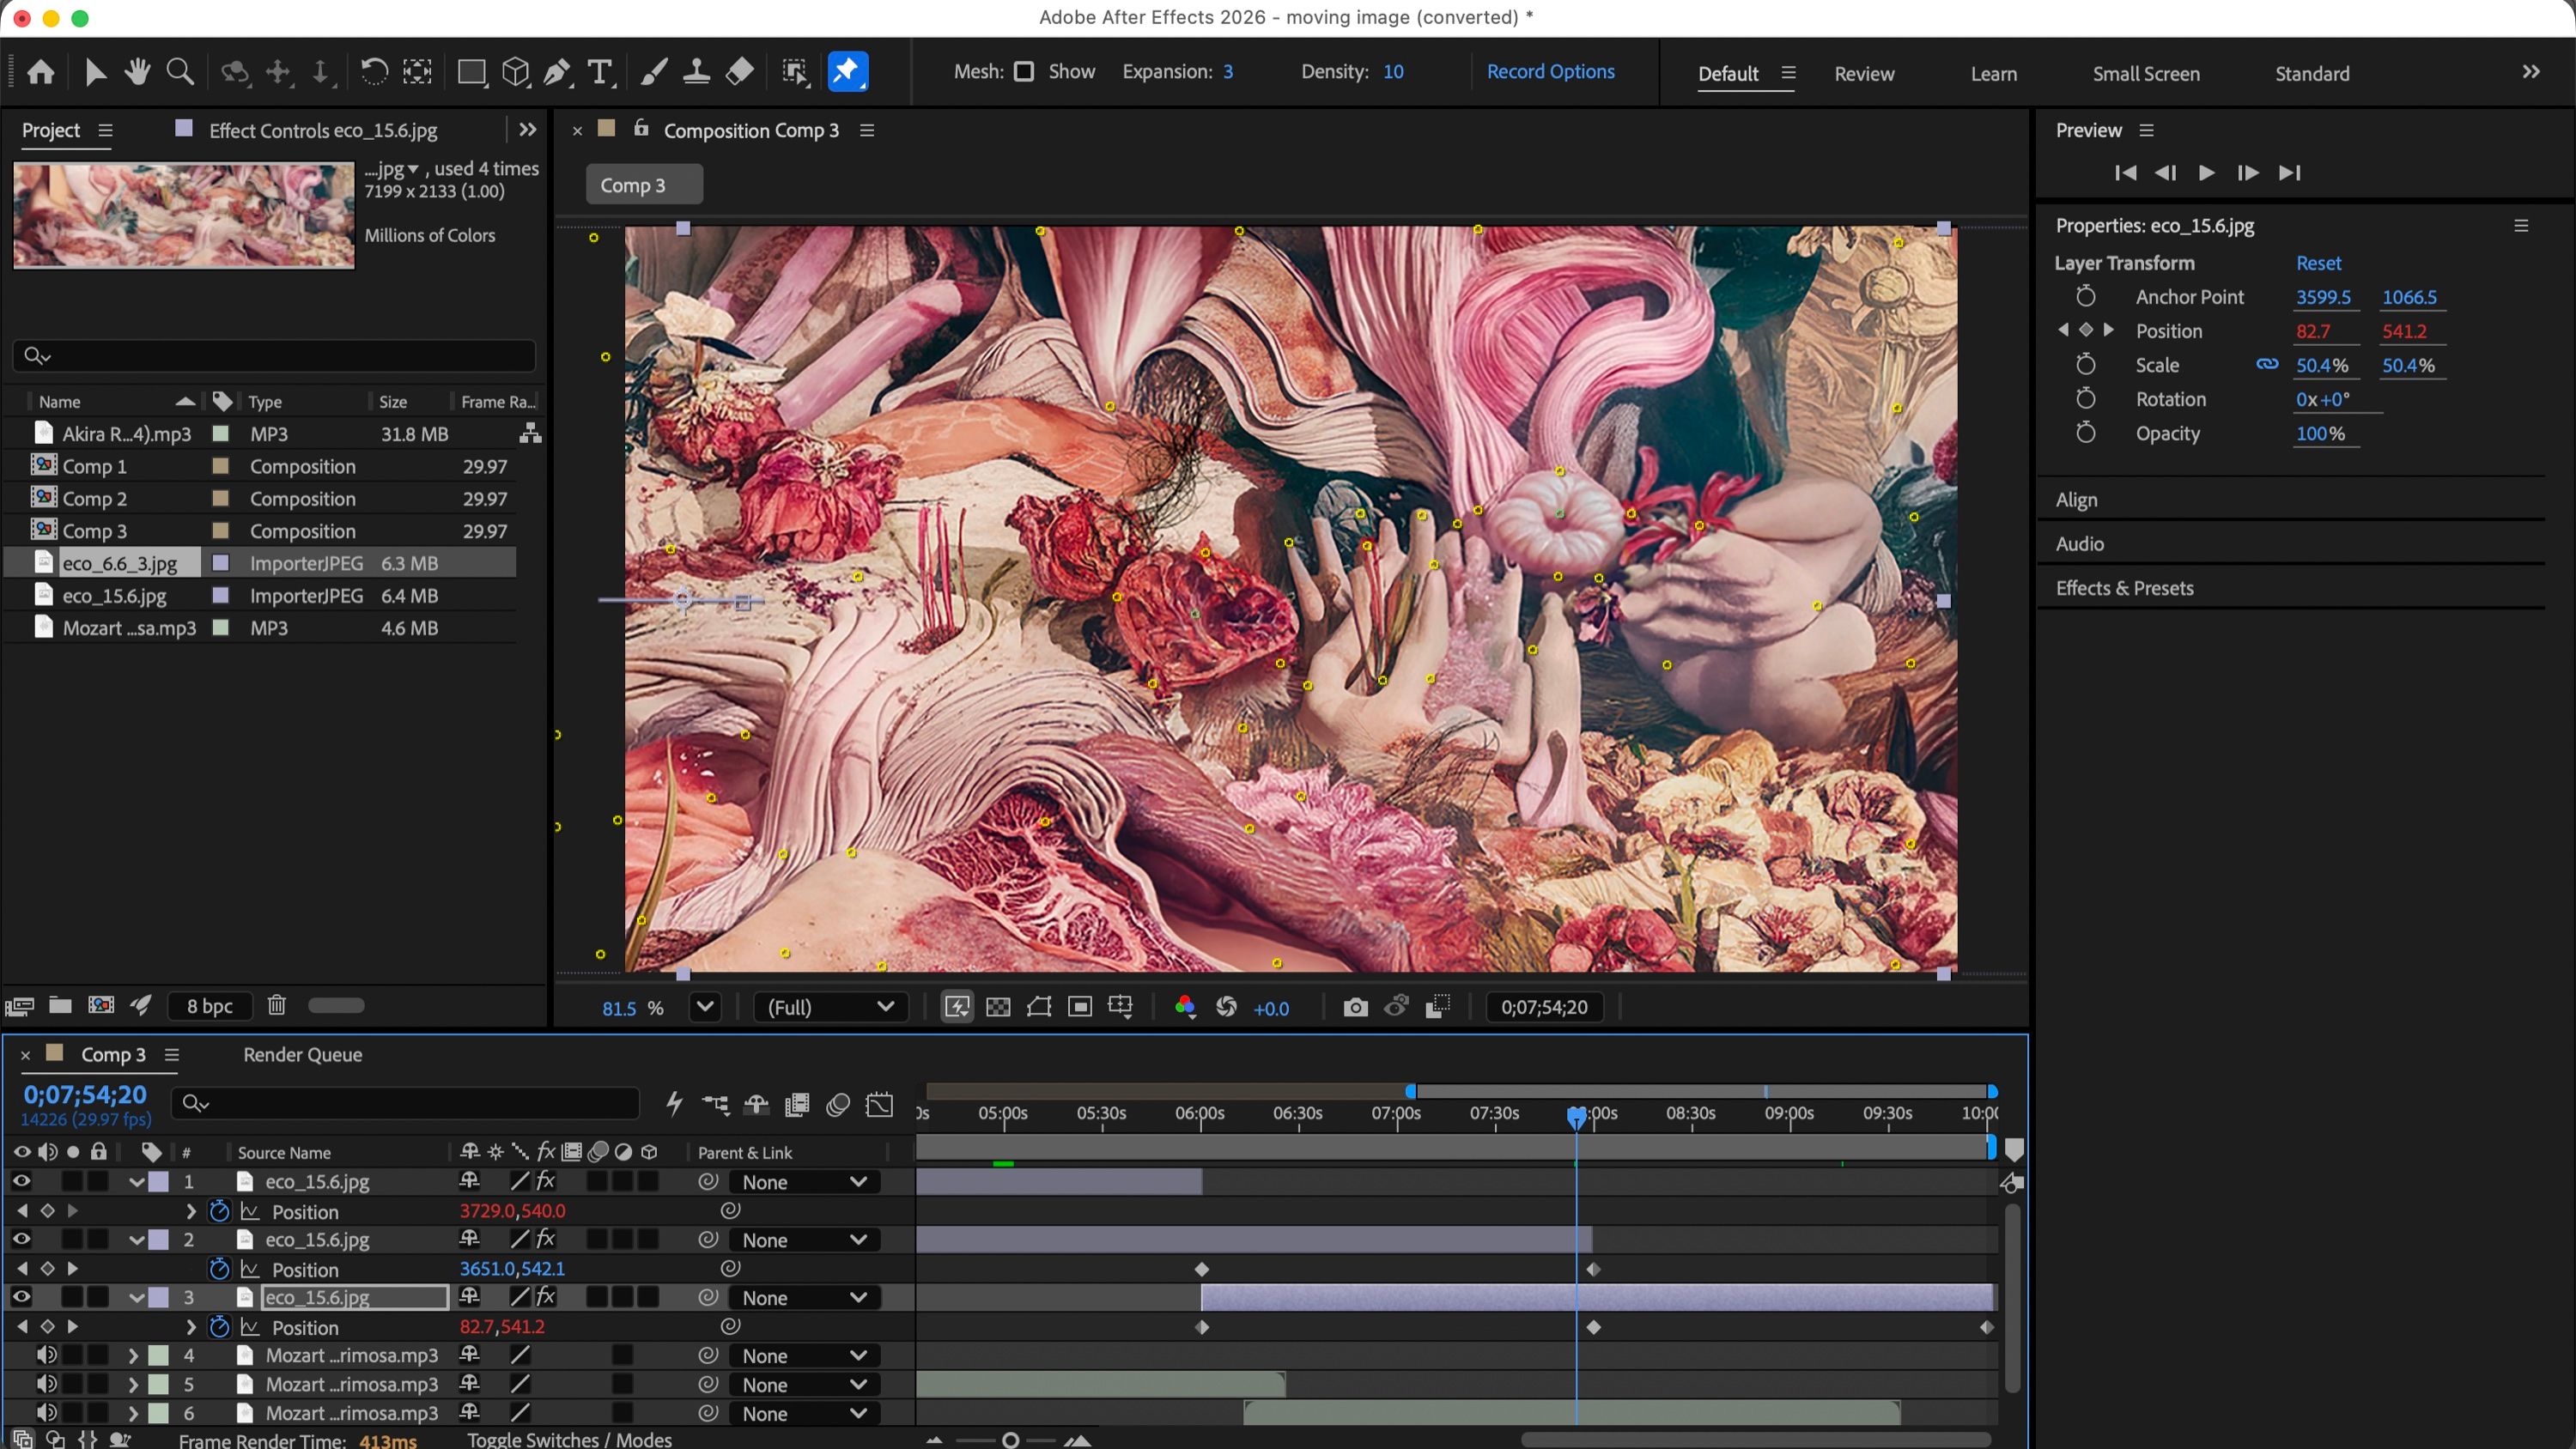Mute audio of layer 4 Mozart mp3
This screenshot has height=1449, width=2576.
(46, 1355)
